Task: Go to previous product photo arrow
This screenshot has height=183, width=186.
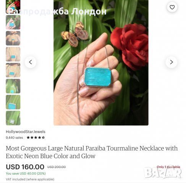Action: tap(31, 62)
